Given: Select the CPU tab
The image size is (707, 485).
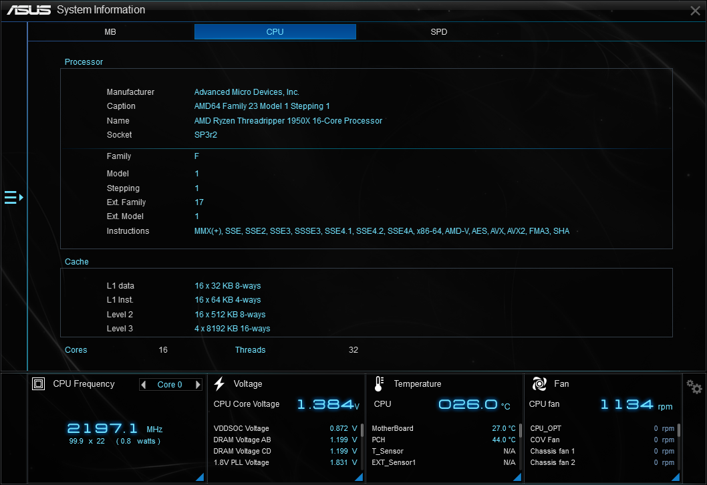Looking at the screenshot, I should (275, 32).
